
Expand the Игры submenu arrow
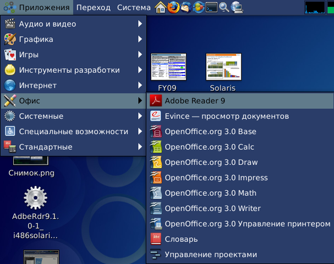tap(140, 54)
